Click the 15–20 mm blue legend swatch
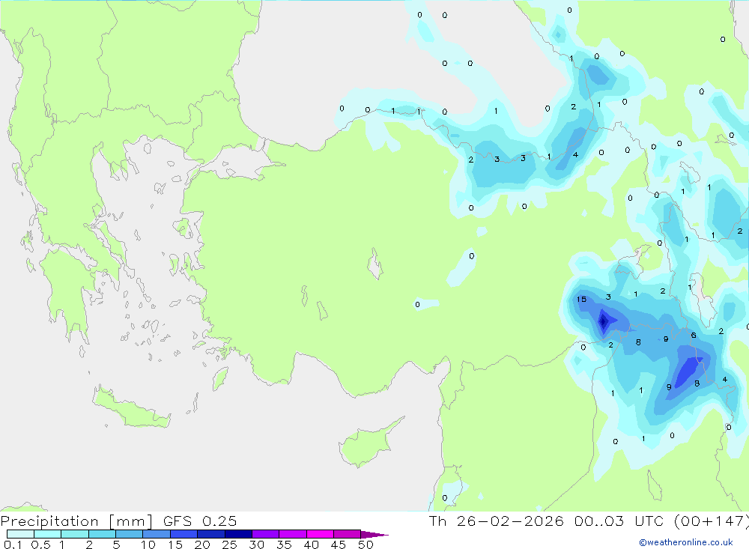The image size is (749, 549). click(x=184, y=534)
